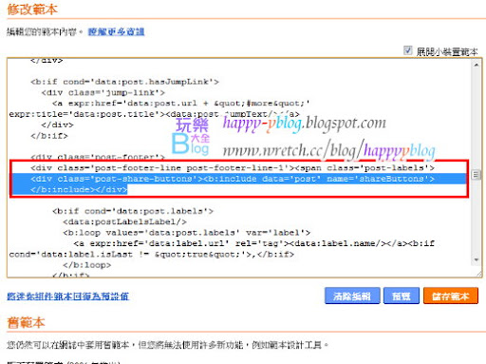Click the 舊範本 heading
This screenshot has height=364, width=486.
(26, 322)
